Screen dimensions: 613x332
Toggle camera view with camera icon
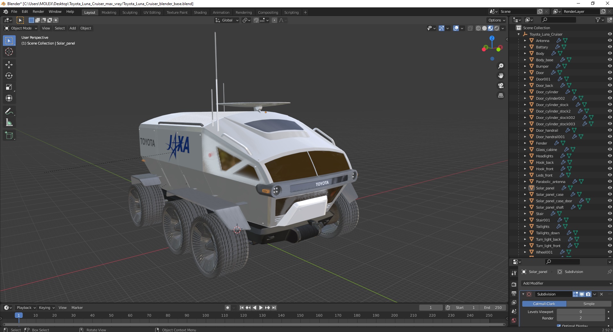point(500,86)
